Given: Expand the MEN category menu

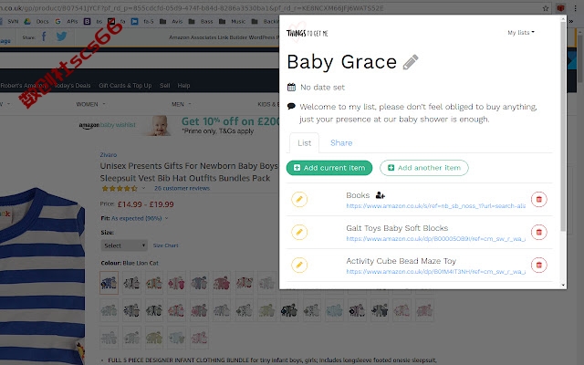Looking at the screenshot, I should pyautogui.click(x=182, y=104).
